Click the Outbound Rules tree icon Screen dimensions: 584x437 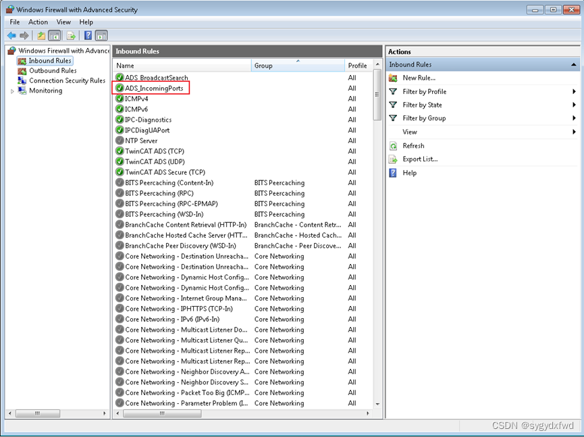coord(22,71)
